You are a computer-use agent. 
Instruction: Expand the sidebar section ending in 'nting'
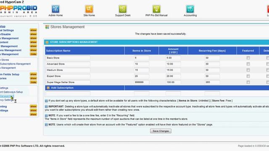(x=33, y=107)
